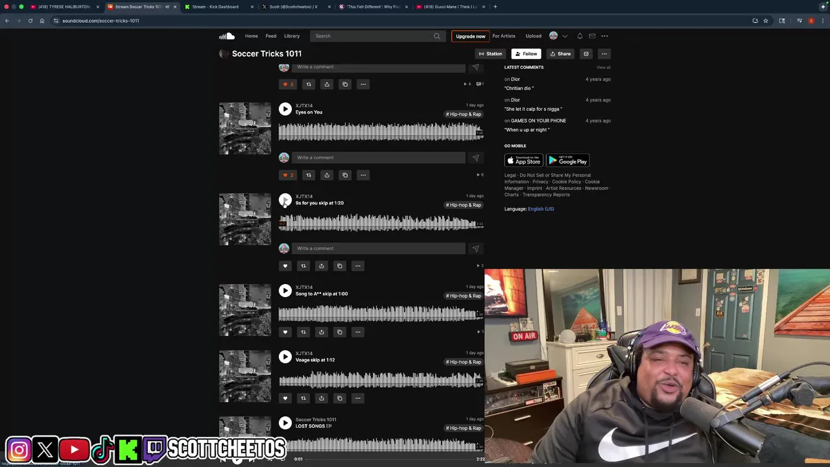Unlike the Eyes on You track

pyautogui.click(x=287, y=175)
